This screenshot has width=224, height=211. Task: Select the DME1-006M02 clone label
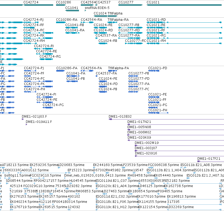[139, 132]
